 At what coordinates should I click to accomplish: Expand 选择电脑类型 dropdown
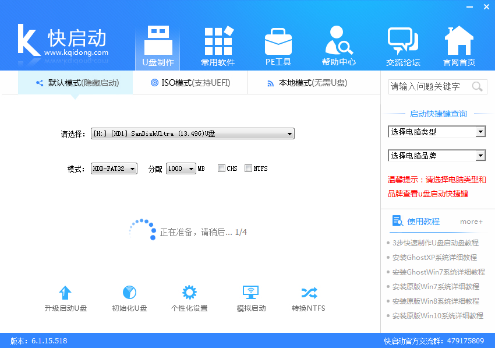tap(437, 132)
